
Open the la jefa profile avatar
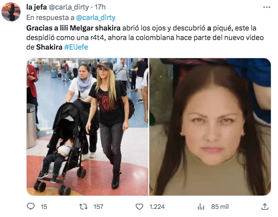pyautogui.click(x=11, y=12)
